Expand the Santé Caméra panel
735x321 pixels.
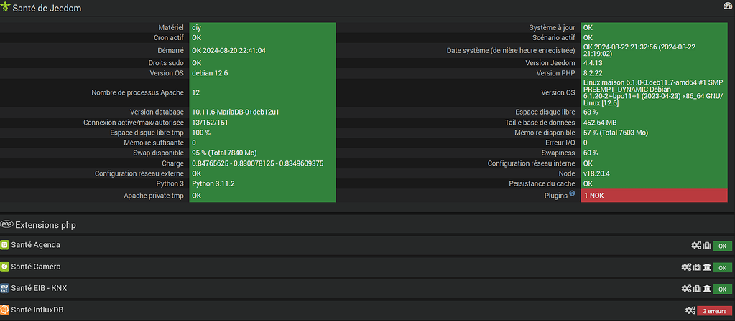point(36,267)
